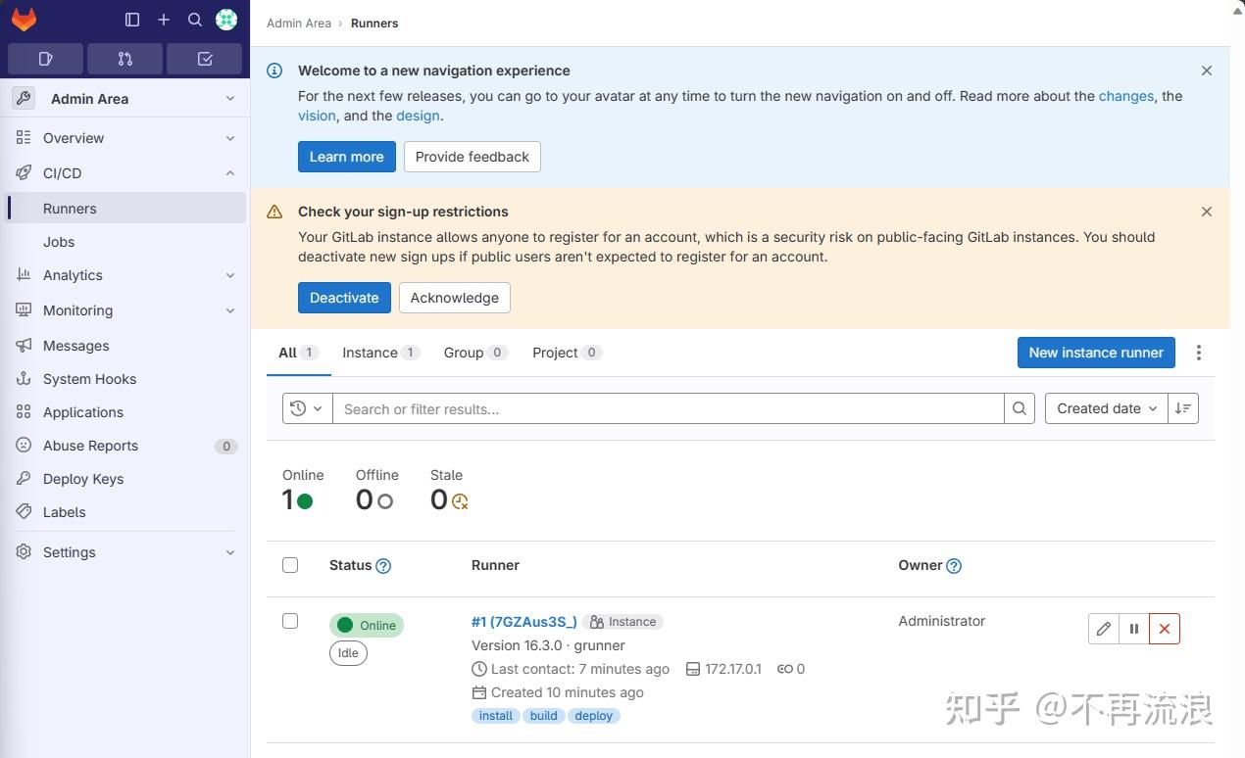Select the checkbox for runner #1

[290, 621]
